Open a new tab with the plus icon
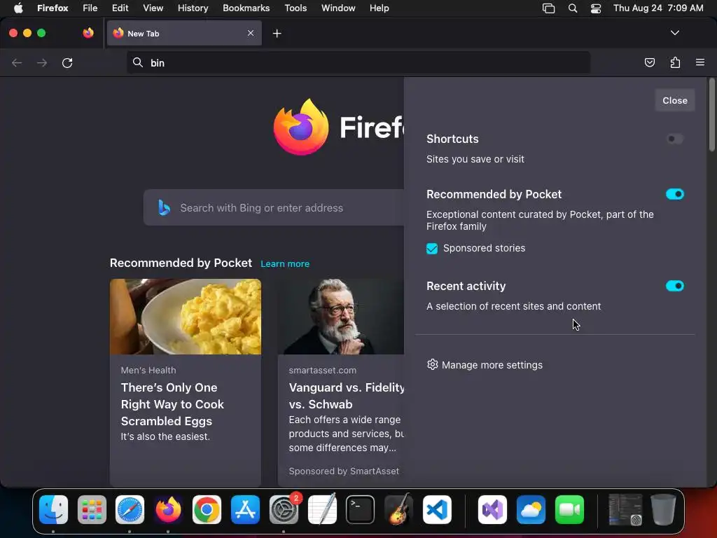This screenshot has height=538, width=717. 277,34
